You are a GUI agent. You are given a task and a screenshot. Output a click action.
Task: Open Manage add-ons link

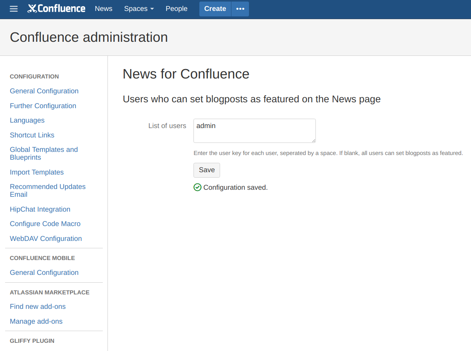(36, 321)
